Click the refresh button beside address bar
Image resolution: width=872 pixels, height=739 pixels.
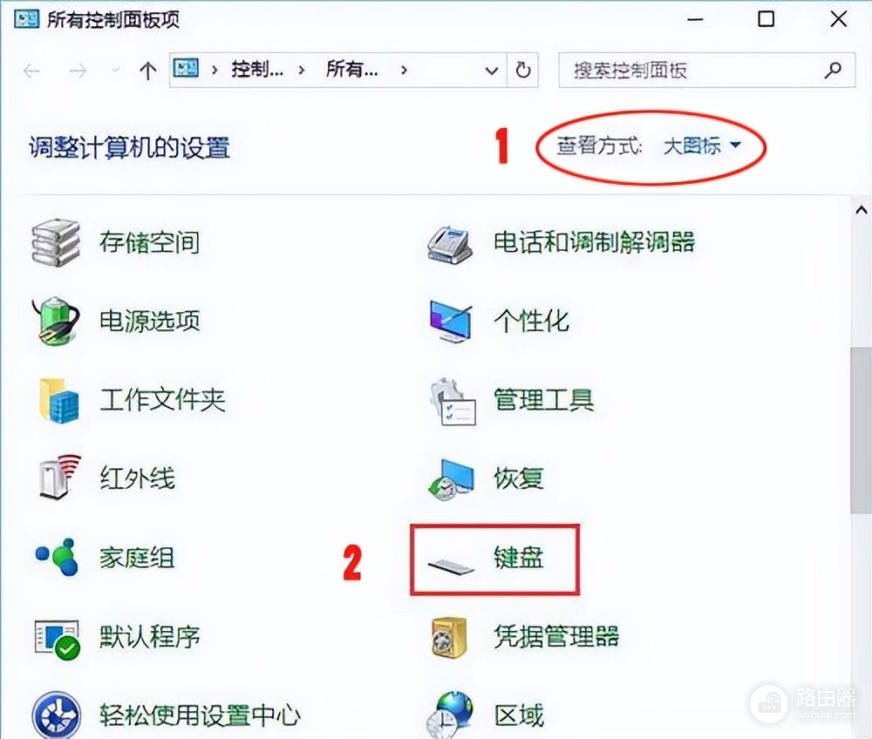click(x=522, y=70)
